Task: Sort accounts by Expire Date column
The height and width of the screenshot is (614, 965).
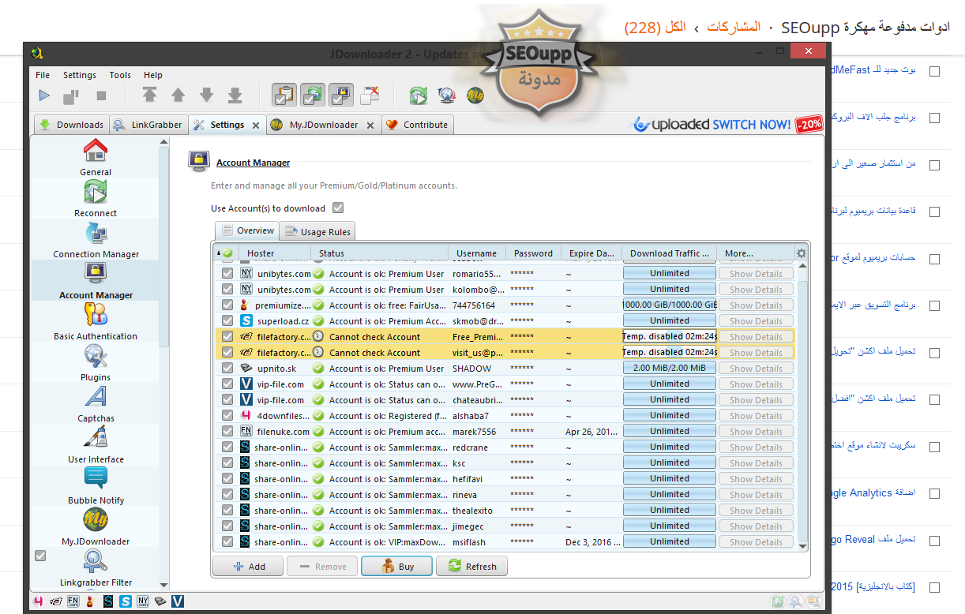Action: click(591, 253)
